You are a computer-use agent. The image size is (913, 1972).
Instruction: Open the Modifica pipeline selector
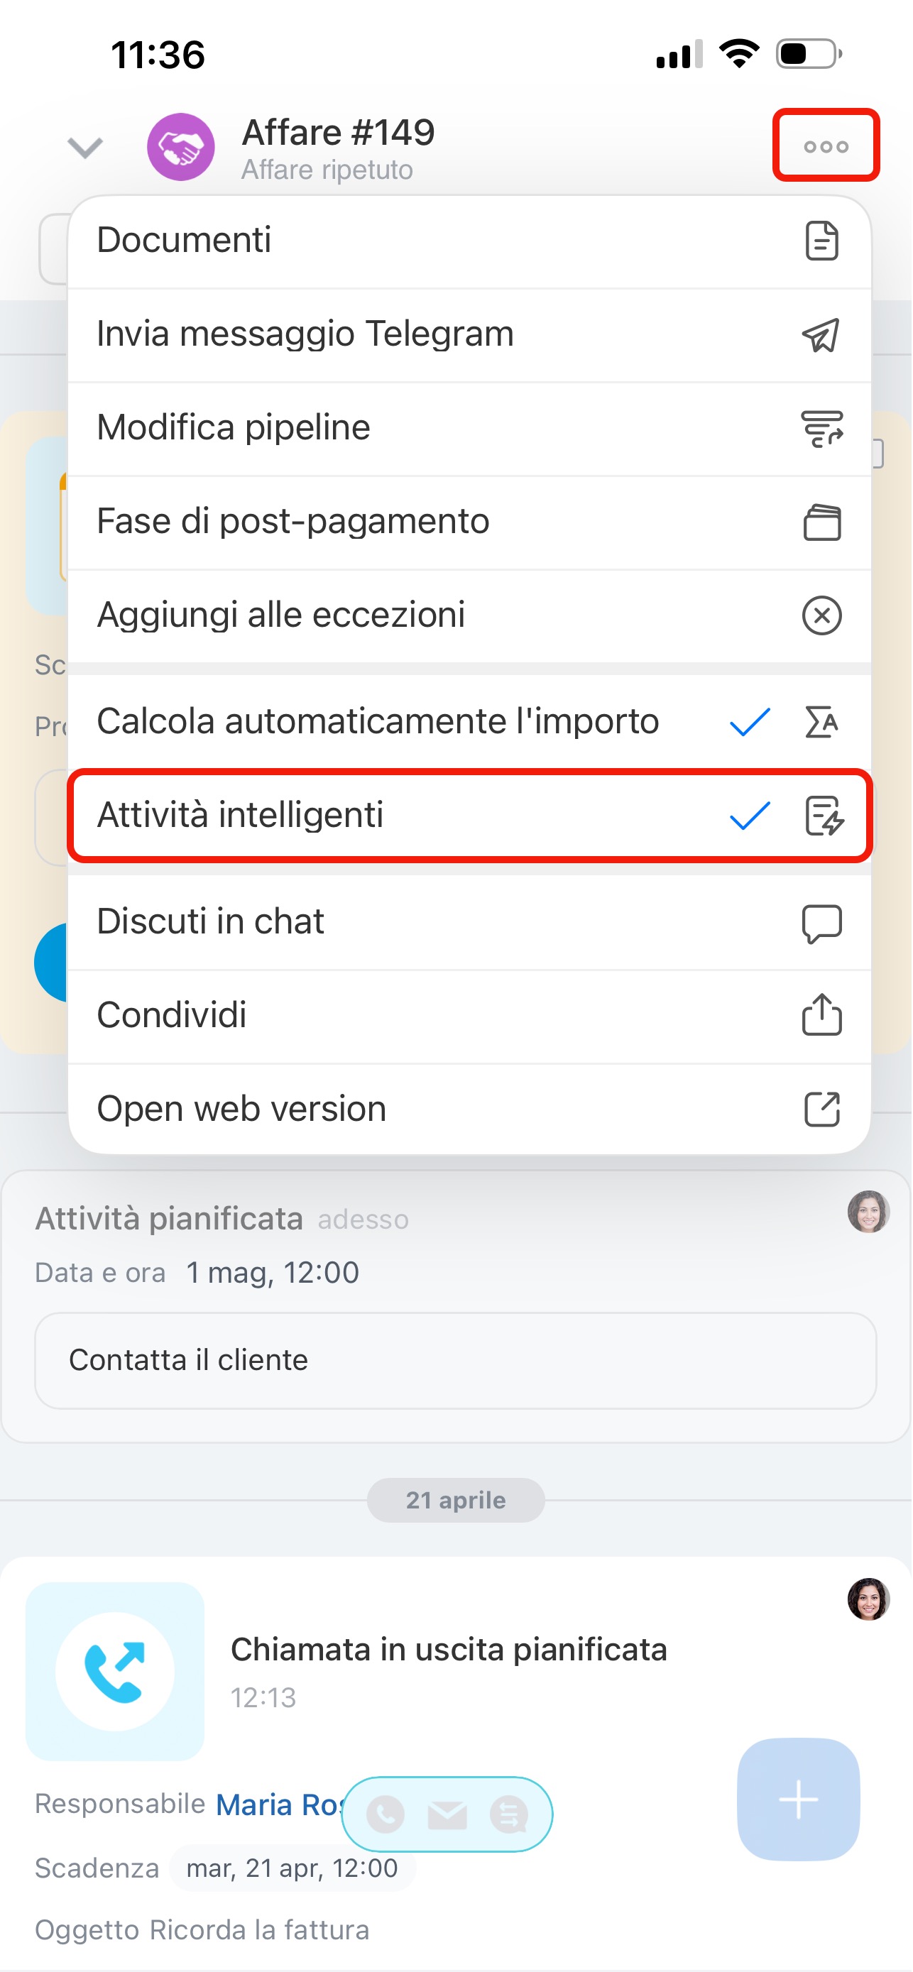(469, 429)
